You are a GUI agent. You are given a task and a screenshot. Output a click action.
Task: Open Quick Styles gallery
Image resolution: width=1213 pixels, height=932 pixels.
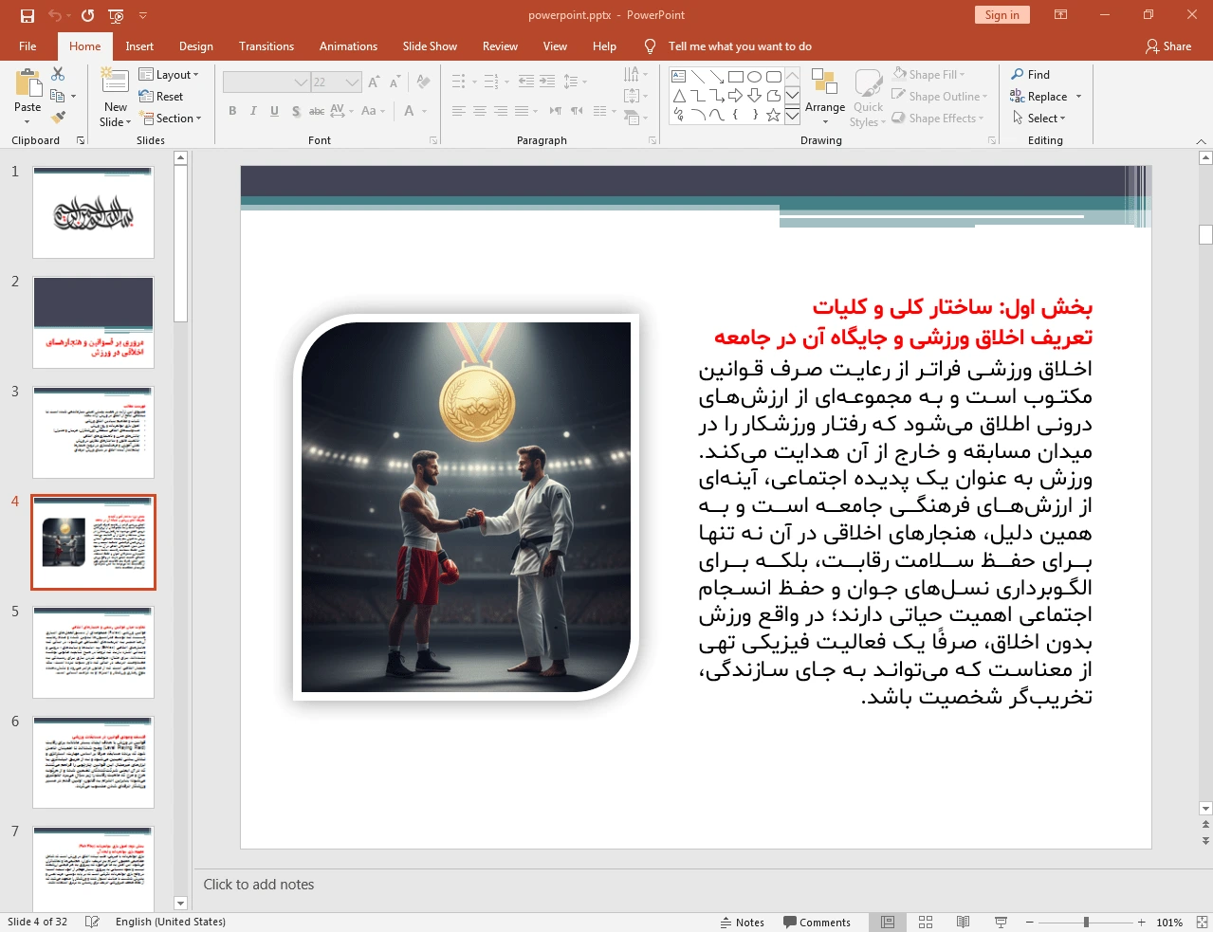868,98
